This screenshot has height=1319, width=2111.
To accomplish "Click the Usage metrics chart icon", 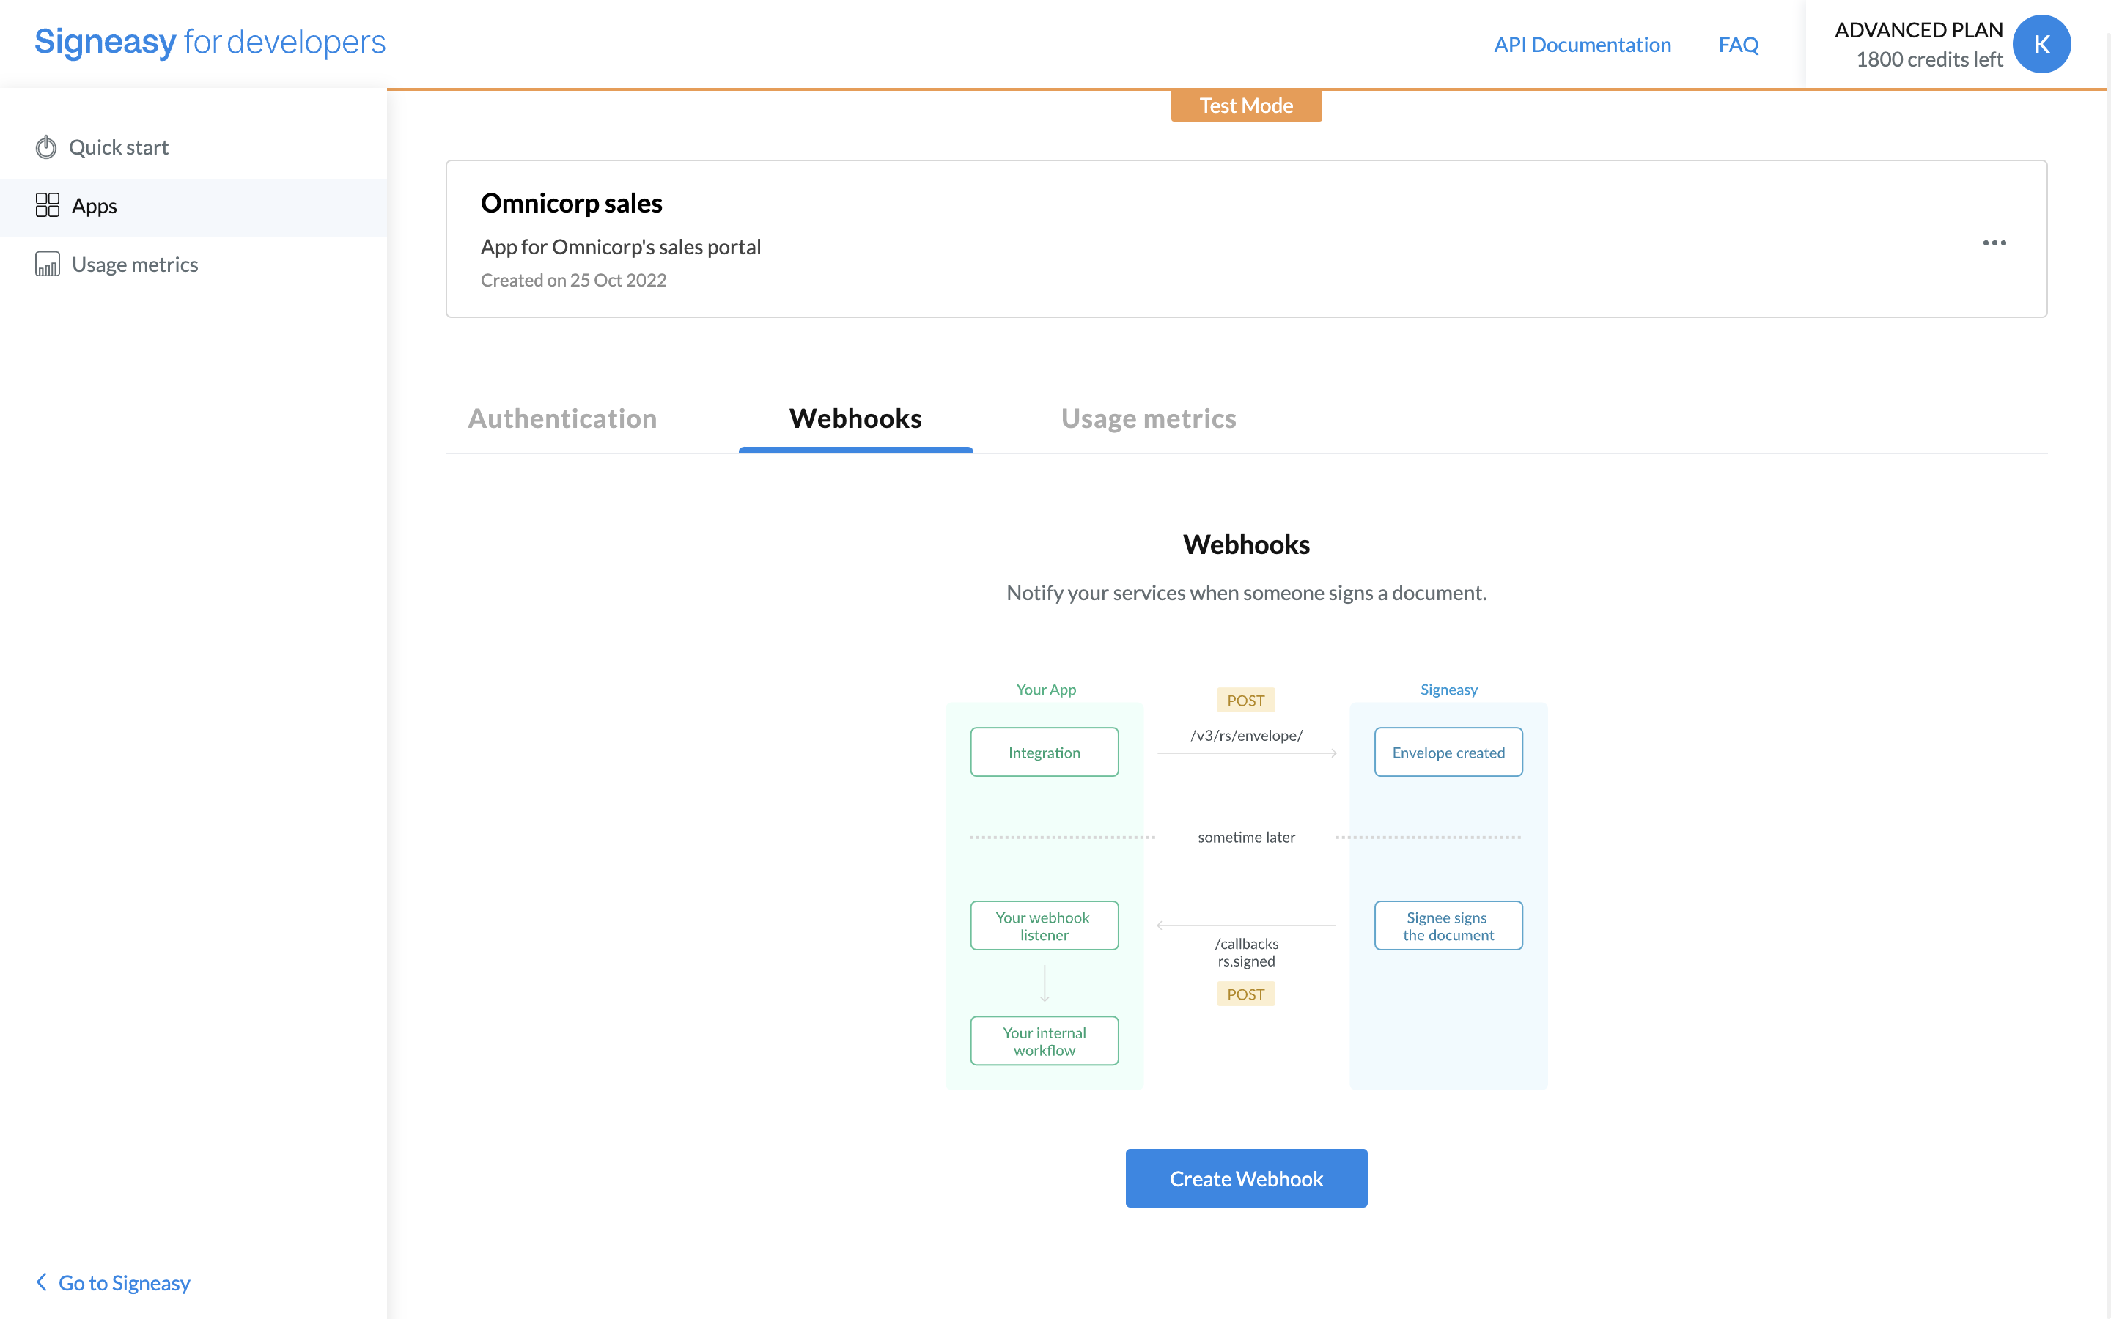I will click(47, 265).
